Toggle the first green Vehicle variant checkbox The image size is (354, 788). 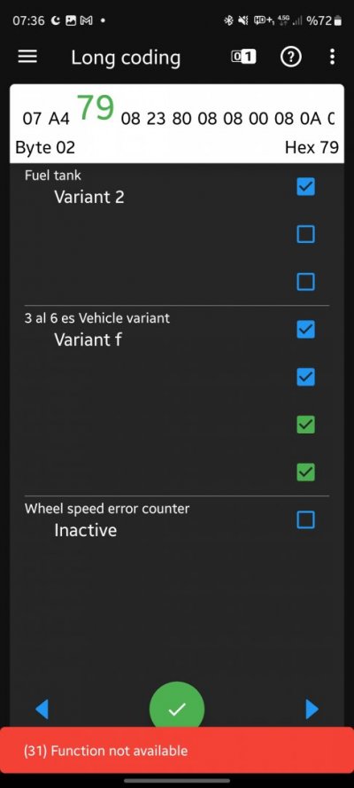306,425
